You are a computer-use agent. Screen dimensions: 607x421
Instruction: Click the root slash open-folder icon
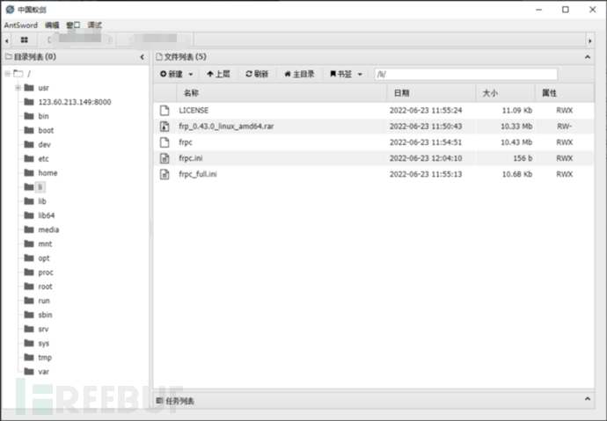[18, 74]
